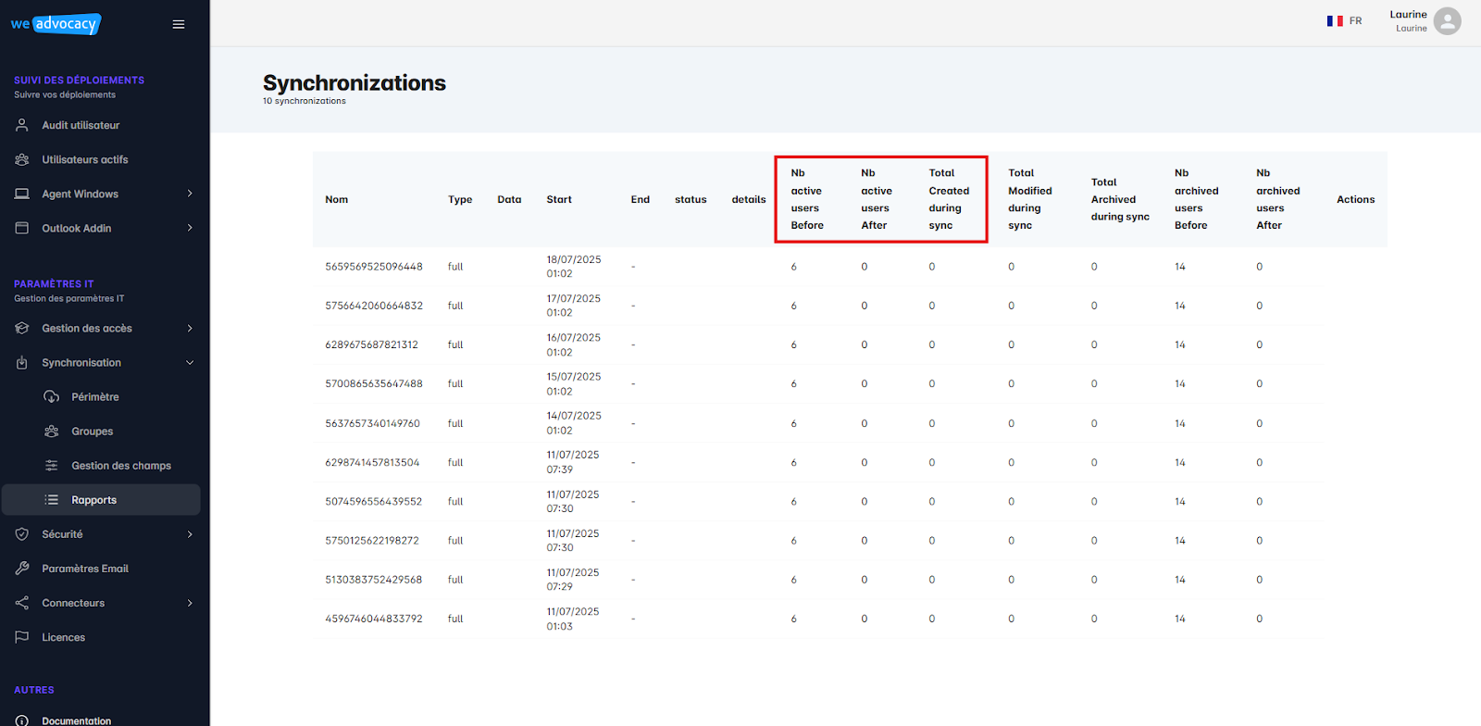The height and width of the screenshot is (726, 1481).
Task: Click the Audit utilisateur person icon
Action: 22,125
